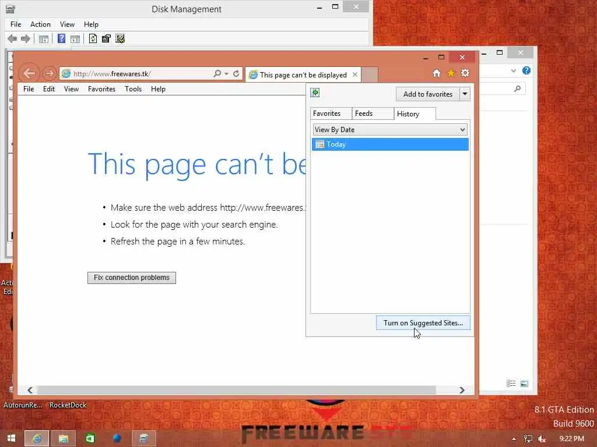
Task: Open Add to favorites dropdown arrow
Action: click(465, 94)
